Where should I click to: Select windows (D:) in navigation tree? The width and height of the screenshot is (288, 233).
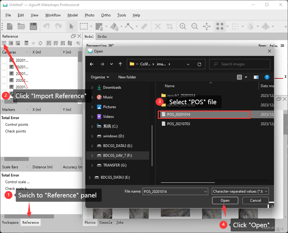114,136
